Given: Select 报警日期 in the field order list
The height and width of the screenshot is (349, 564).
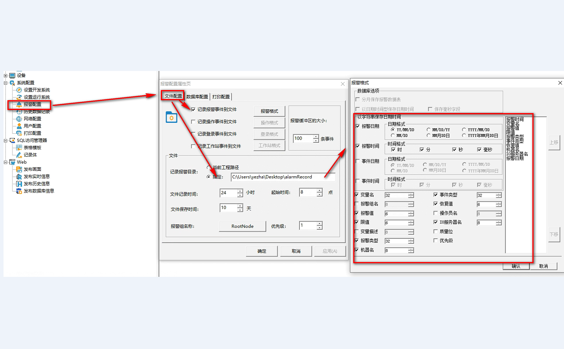Looking at the screenshot, I should [x=515, y=158].
